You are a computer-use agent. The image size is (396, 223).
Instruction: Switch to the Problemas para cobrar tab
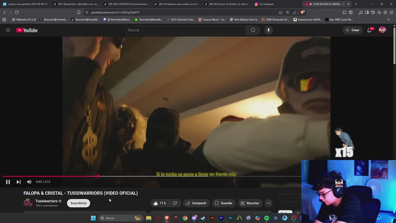point(176,4)
